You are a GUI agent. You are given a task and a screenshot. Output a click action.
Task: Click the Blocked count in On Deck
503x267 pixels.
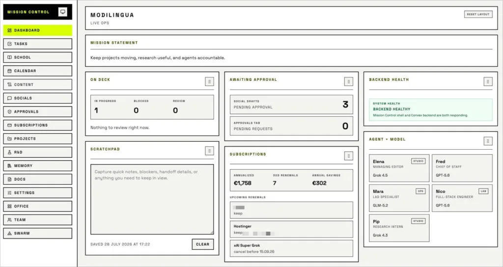(x=136, y=110)
